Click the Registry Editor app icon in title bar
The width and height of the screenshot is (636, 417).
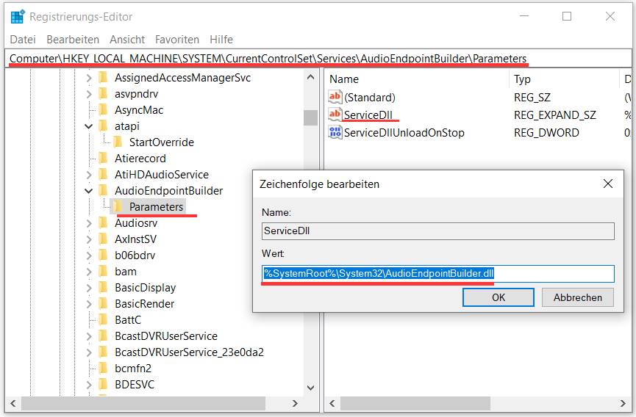(18, 16)
